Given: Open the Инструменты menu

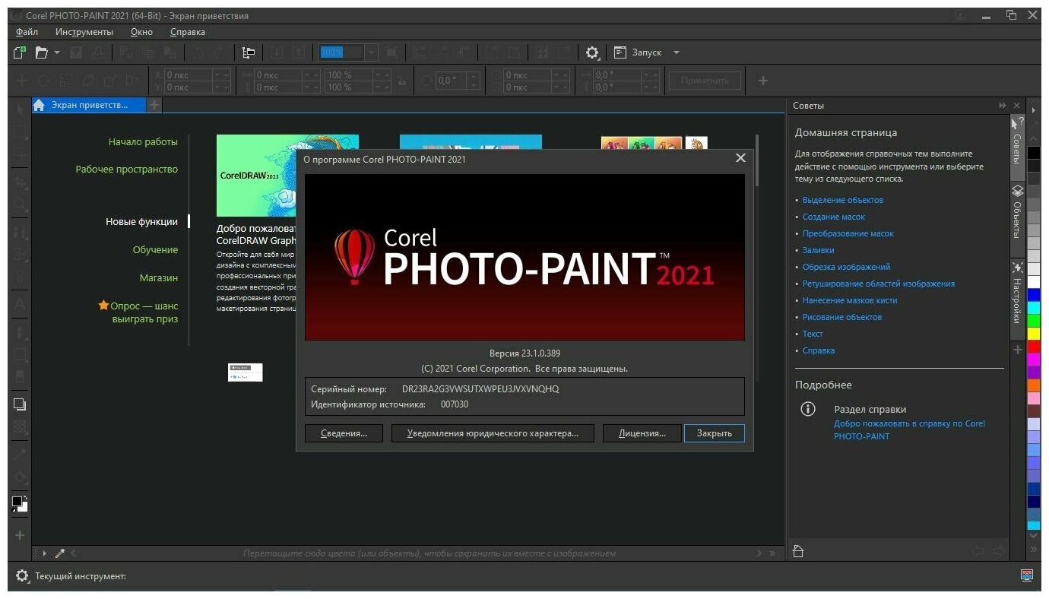Looking at the screenshot, I should 84,32.
